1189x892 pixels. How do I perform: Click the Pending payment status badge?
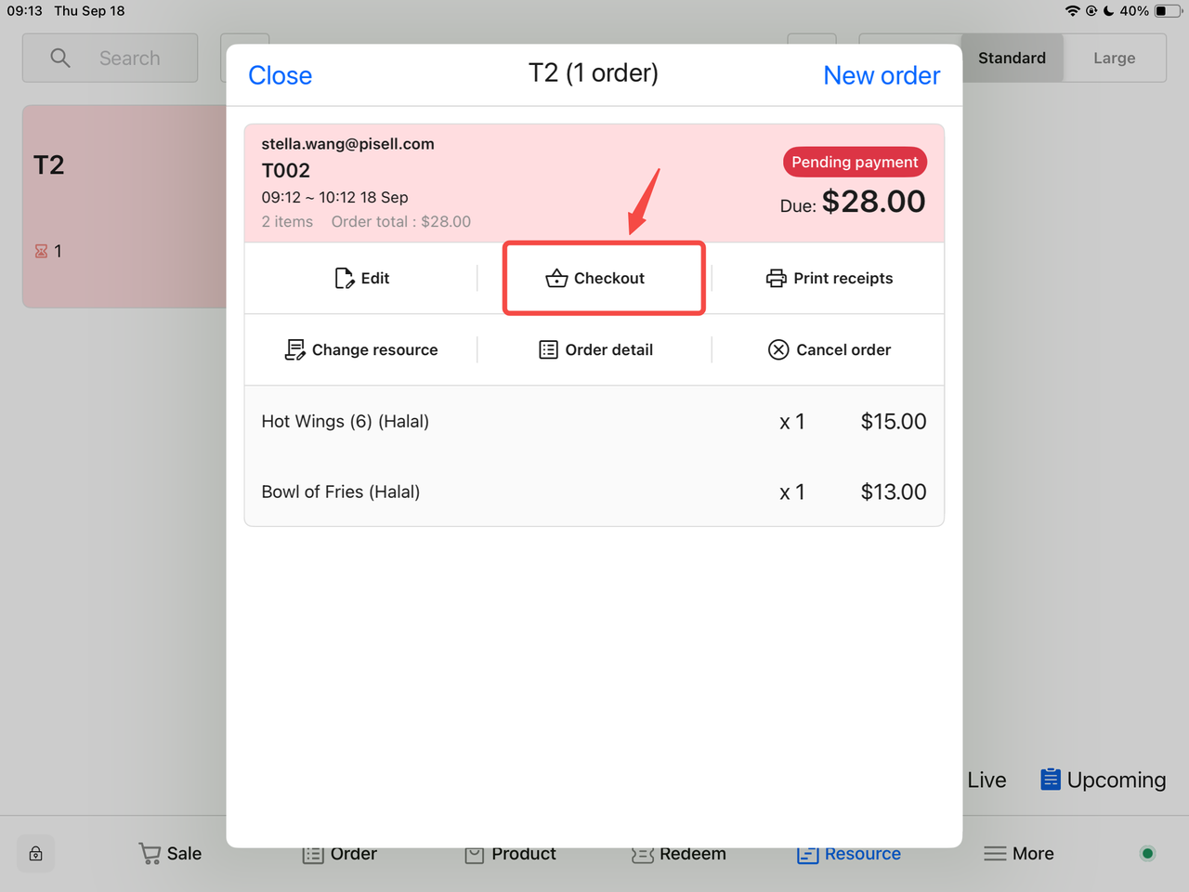point(854,162)
